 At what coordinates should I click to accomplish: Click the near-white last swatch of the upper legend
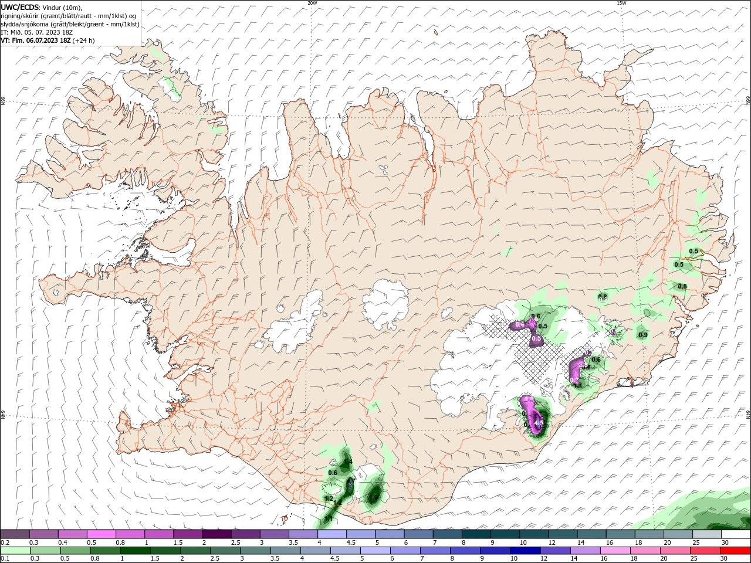[736, 534]
